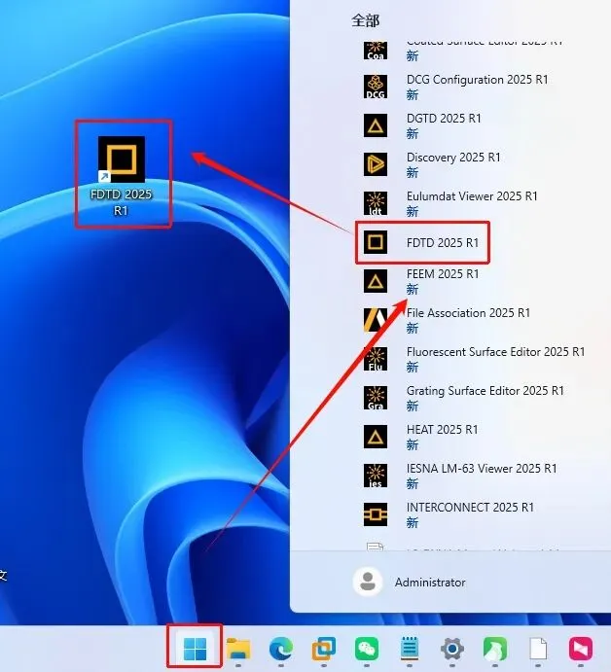Click the Coated Surface Editor icon

point(376,51)
